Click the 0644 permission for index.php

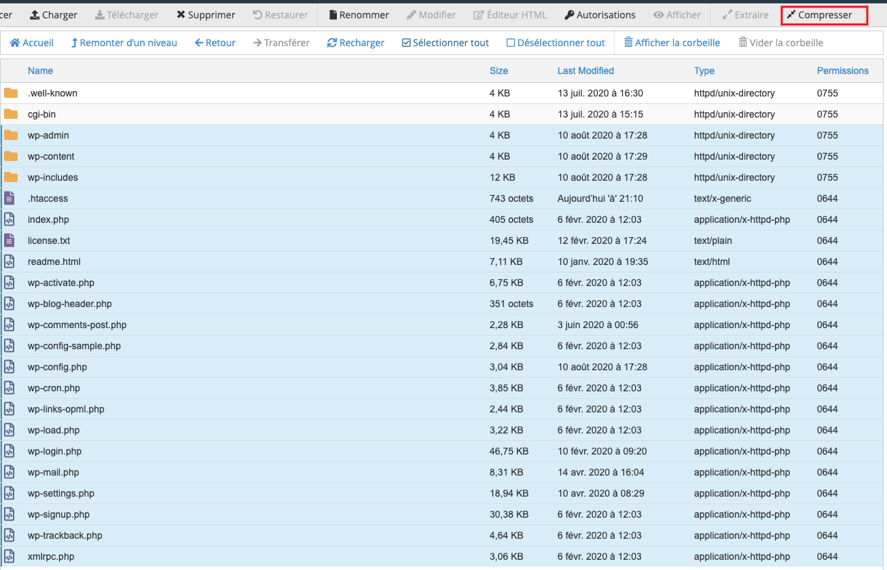point(827,219)
